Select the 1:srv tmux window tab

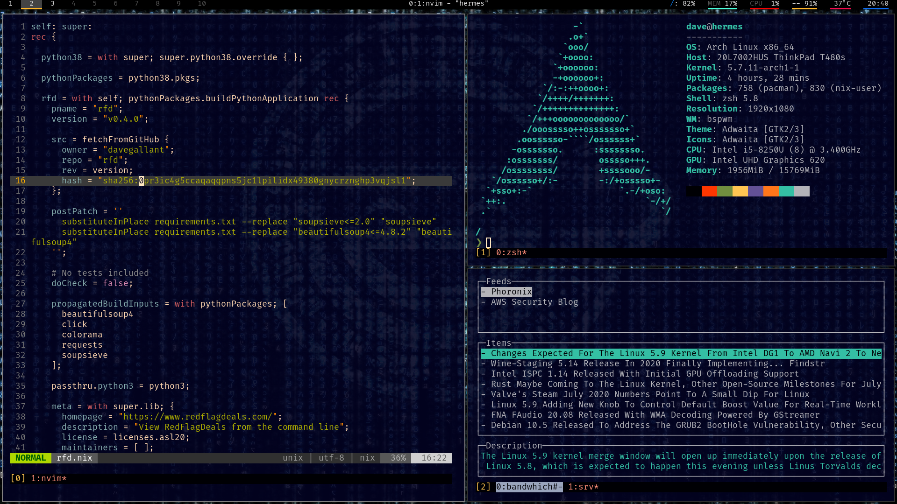coord(583,487)
